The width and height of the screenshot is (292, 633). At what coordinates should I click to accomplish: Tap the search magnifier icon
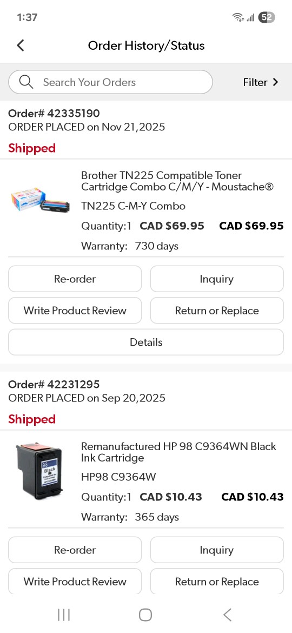point(26,82)
